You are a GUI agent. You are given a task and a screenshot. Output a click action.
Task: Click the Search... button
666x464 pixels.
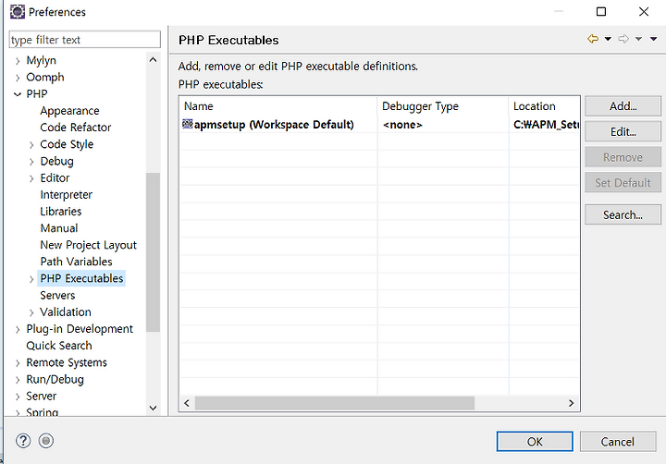click(x=623, y=214)
